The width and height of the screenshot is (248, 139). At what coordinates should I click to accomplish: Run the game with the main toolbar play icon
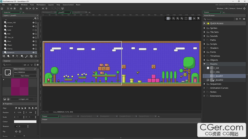tap(30, 8)
